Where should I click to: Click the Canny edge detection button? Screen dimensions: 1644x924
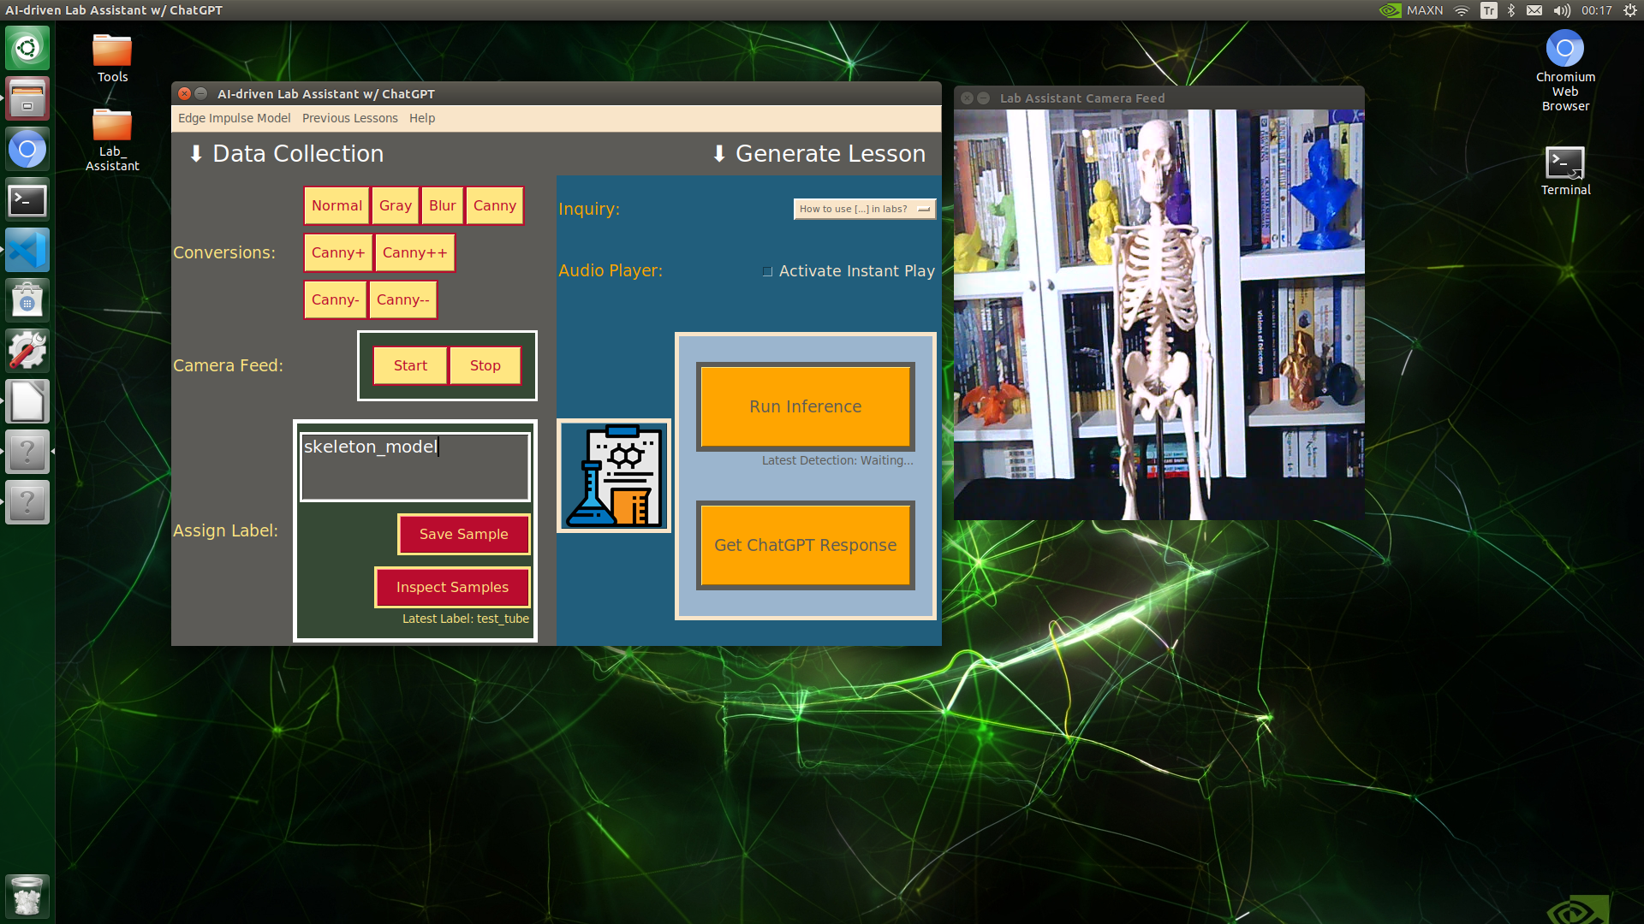click(493, 205)
